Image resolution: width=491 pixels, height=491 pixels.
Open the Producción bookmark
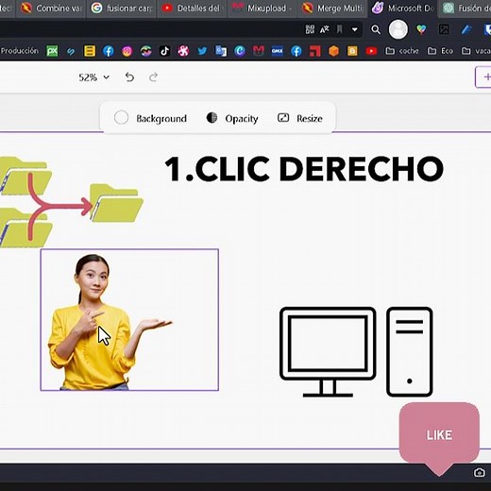20,51
